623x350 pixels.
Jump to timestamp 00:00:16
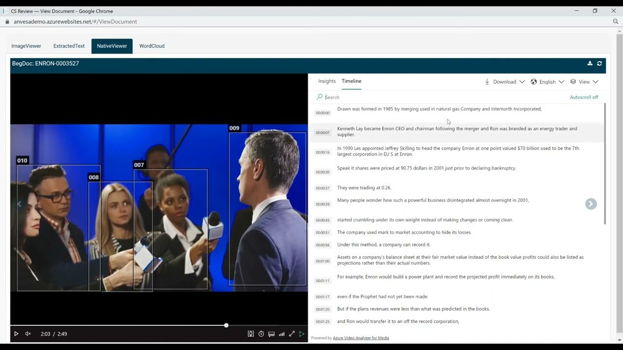point(323,152)
